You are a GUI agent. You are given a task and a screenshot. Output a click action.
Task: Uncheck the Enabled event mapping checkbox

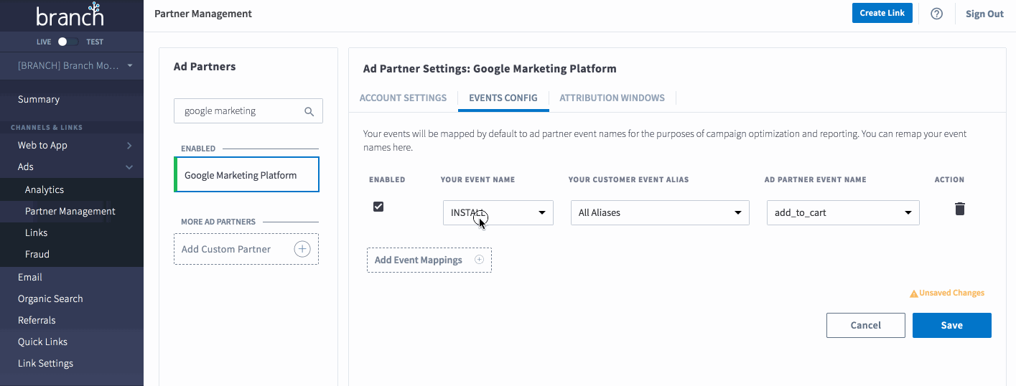(378, 207)
